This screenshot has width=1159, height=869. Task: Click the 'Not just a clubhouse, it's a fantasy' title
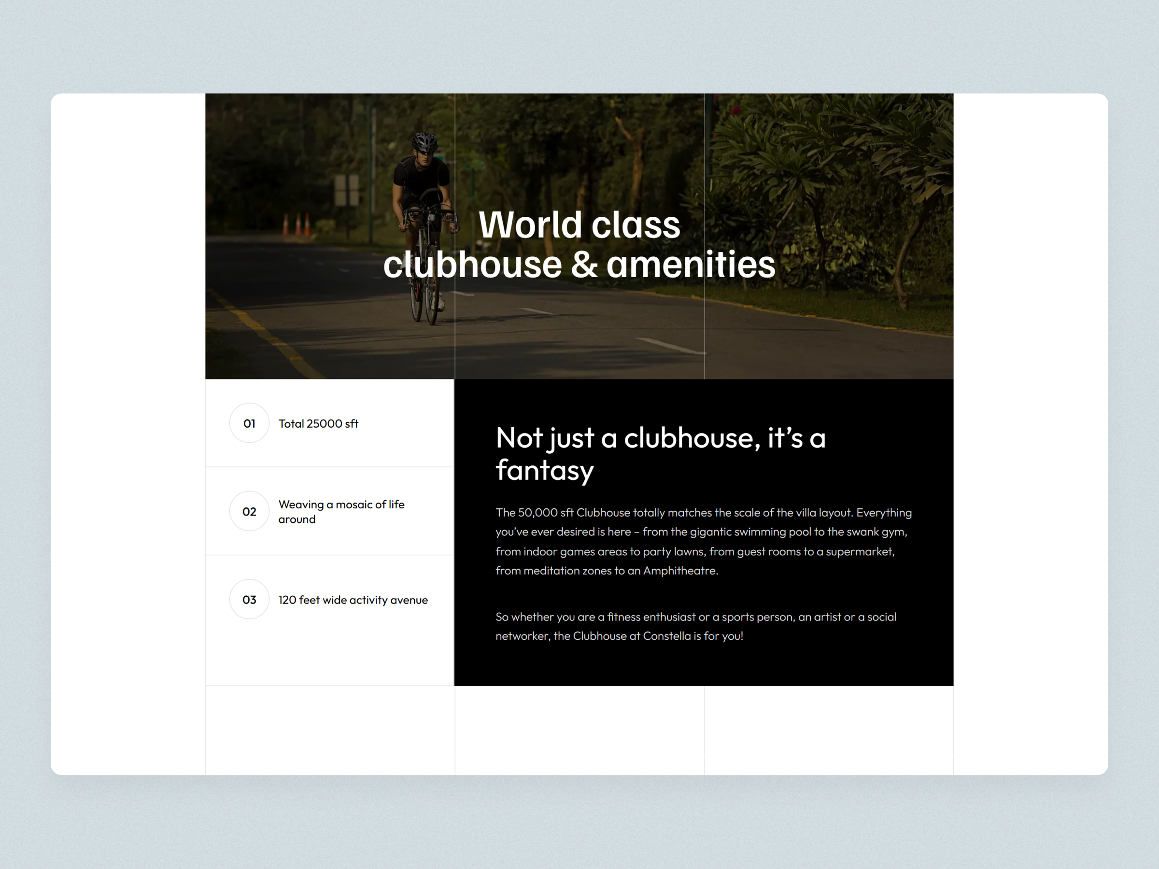pos(661,454)
